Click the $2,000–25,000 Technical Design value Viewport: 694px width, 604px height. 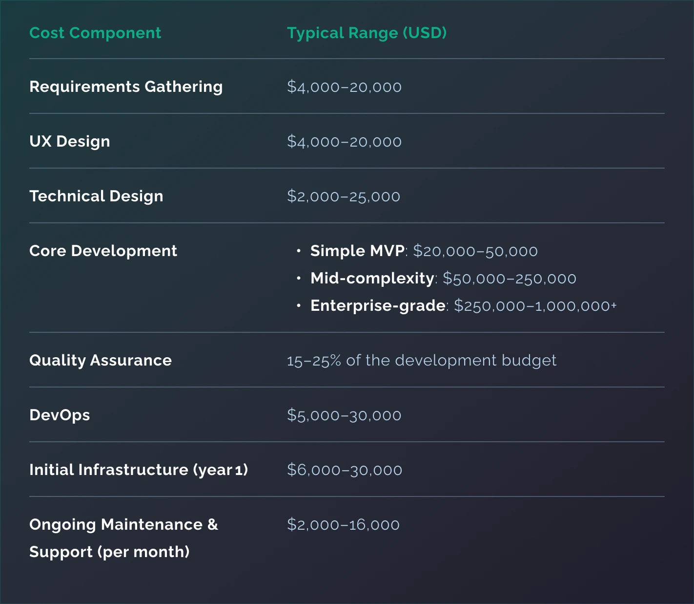[343, 196]
